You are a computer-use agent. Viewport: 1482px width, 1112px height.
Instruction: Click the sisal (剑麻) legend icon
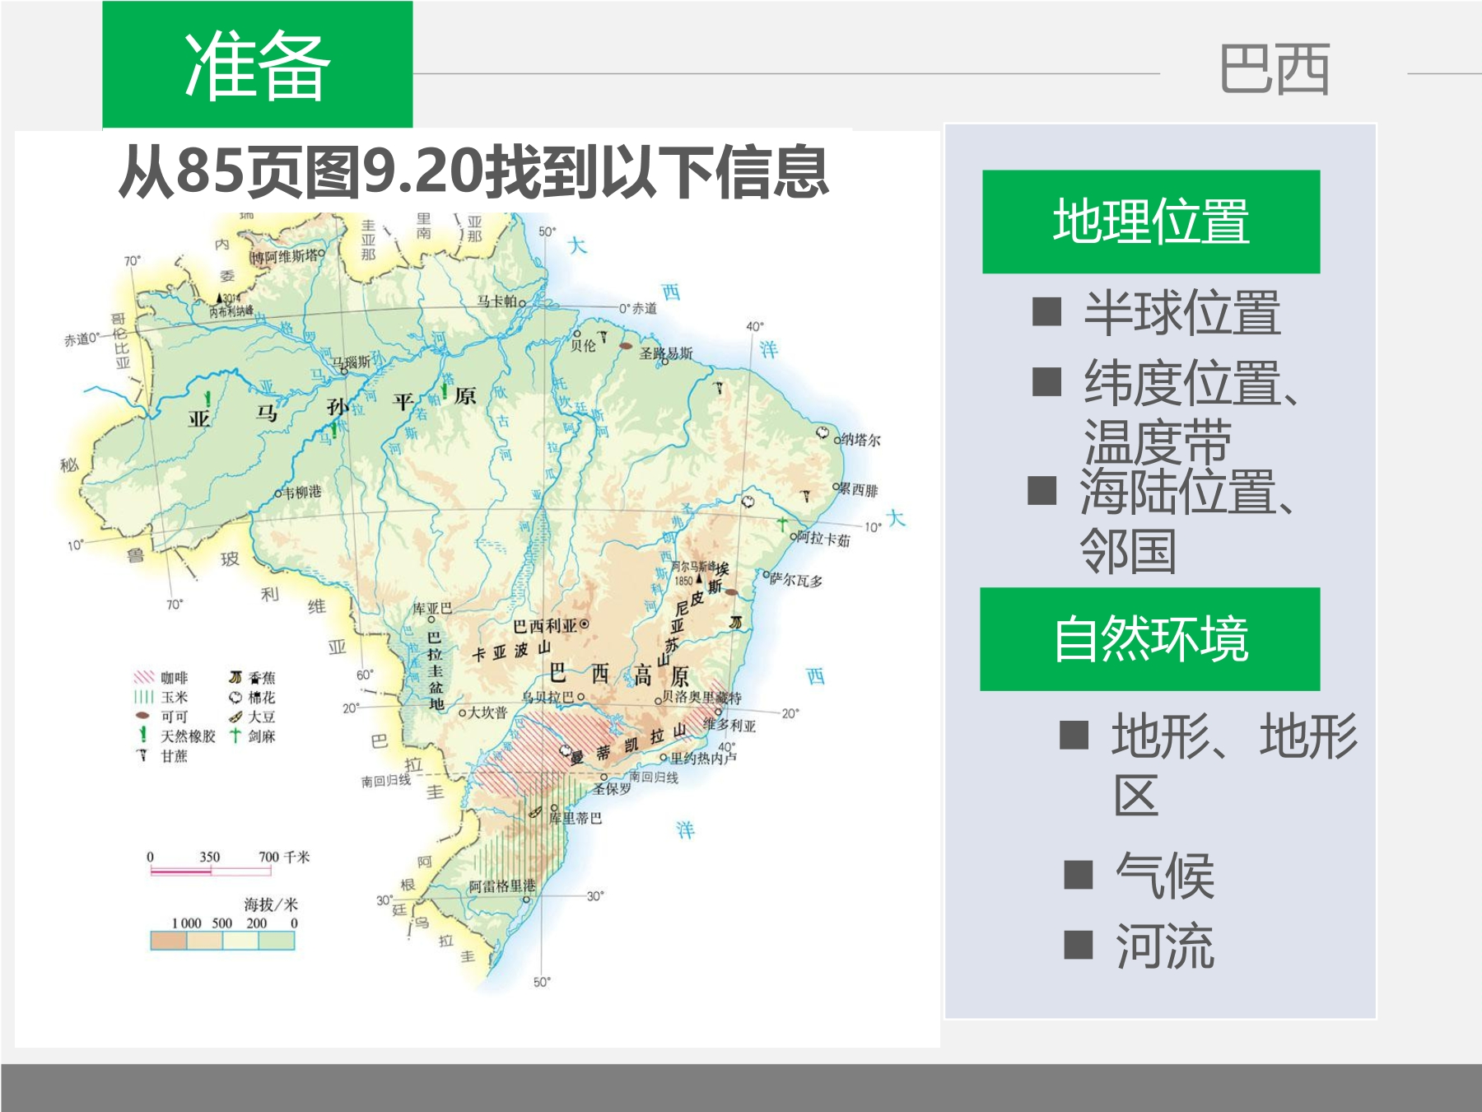coord(235,736)
